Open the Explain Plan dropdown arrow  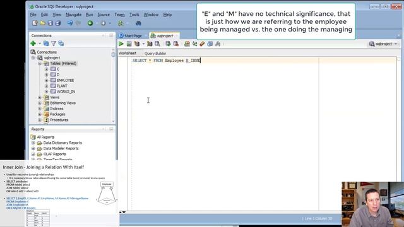click(143, 44)
